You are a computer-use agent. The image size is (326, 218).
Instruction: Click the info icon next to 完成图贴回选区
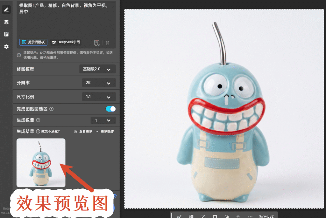click(x=52, y=109)
